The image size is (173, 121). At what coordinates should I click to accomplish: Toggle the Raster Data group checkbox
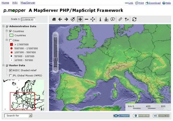[x=7, y=66]
